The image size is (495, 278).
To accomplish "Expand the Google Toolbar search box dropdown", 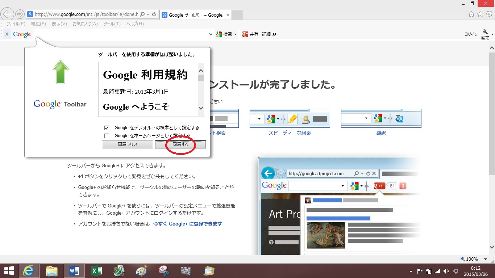I will pyautogui.click(x=211, y=34).
